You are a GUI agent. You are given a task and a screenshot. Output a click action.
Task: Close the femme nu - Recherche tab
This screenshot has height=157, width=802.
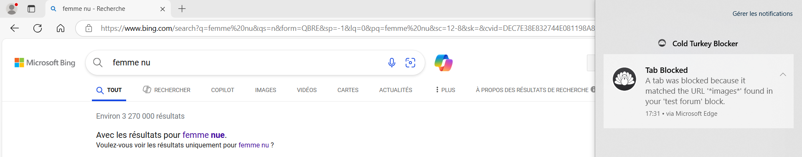(x=162, y=9)
